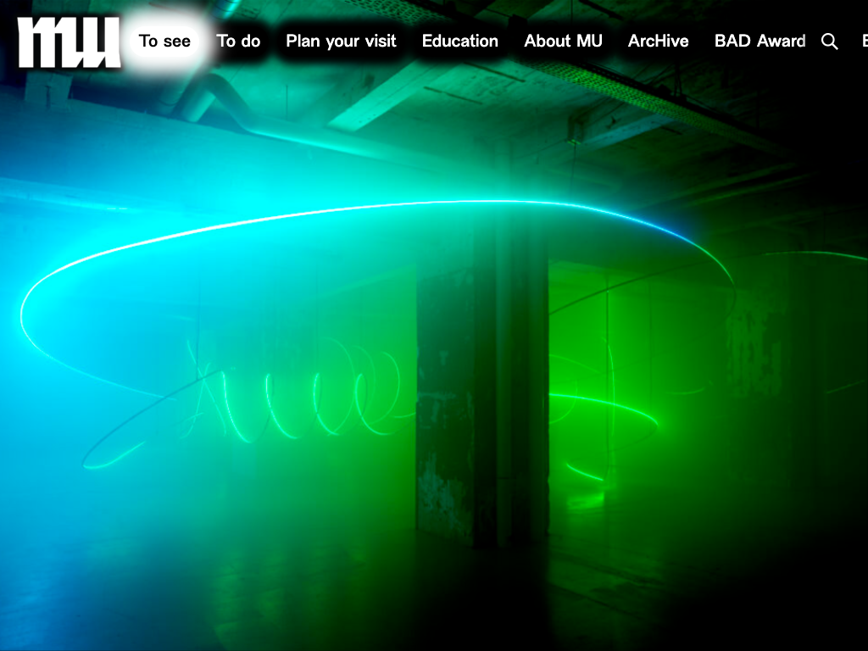868x651 pixels.
Task: Navigate to About MU
Action: pos(563,42)
